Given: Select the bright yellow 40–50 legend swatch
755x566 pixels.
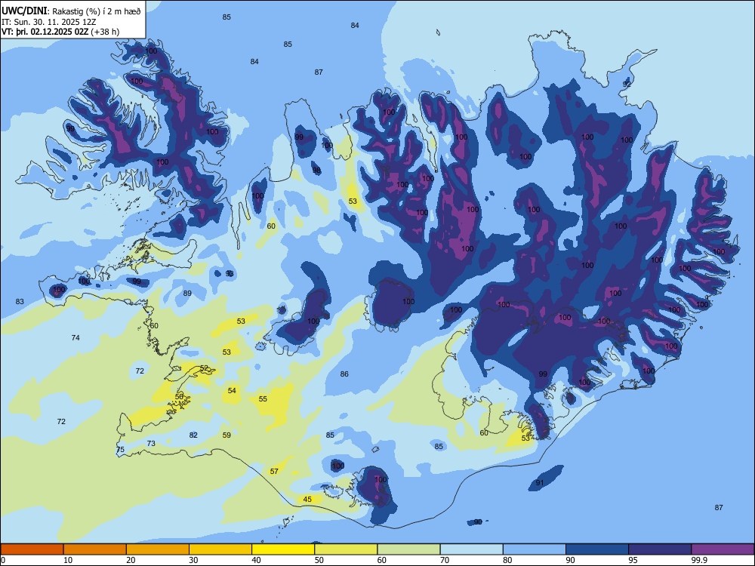Looking at the screenshot, I should [283, 549].
